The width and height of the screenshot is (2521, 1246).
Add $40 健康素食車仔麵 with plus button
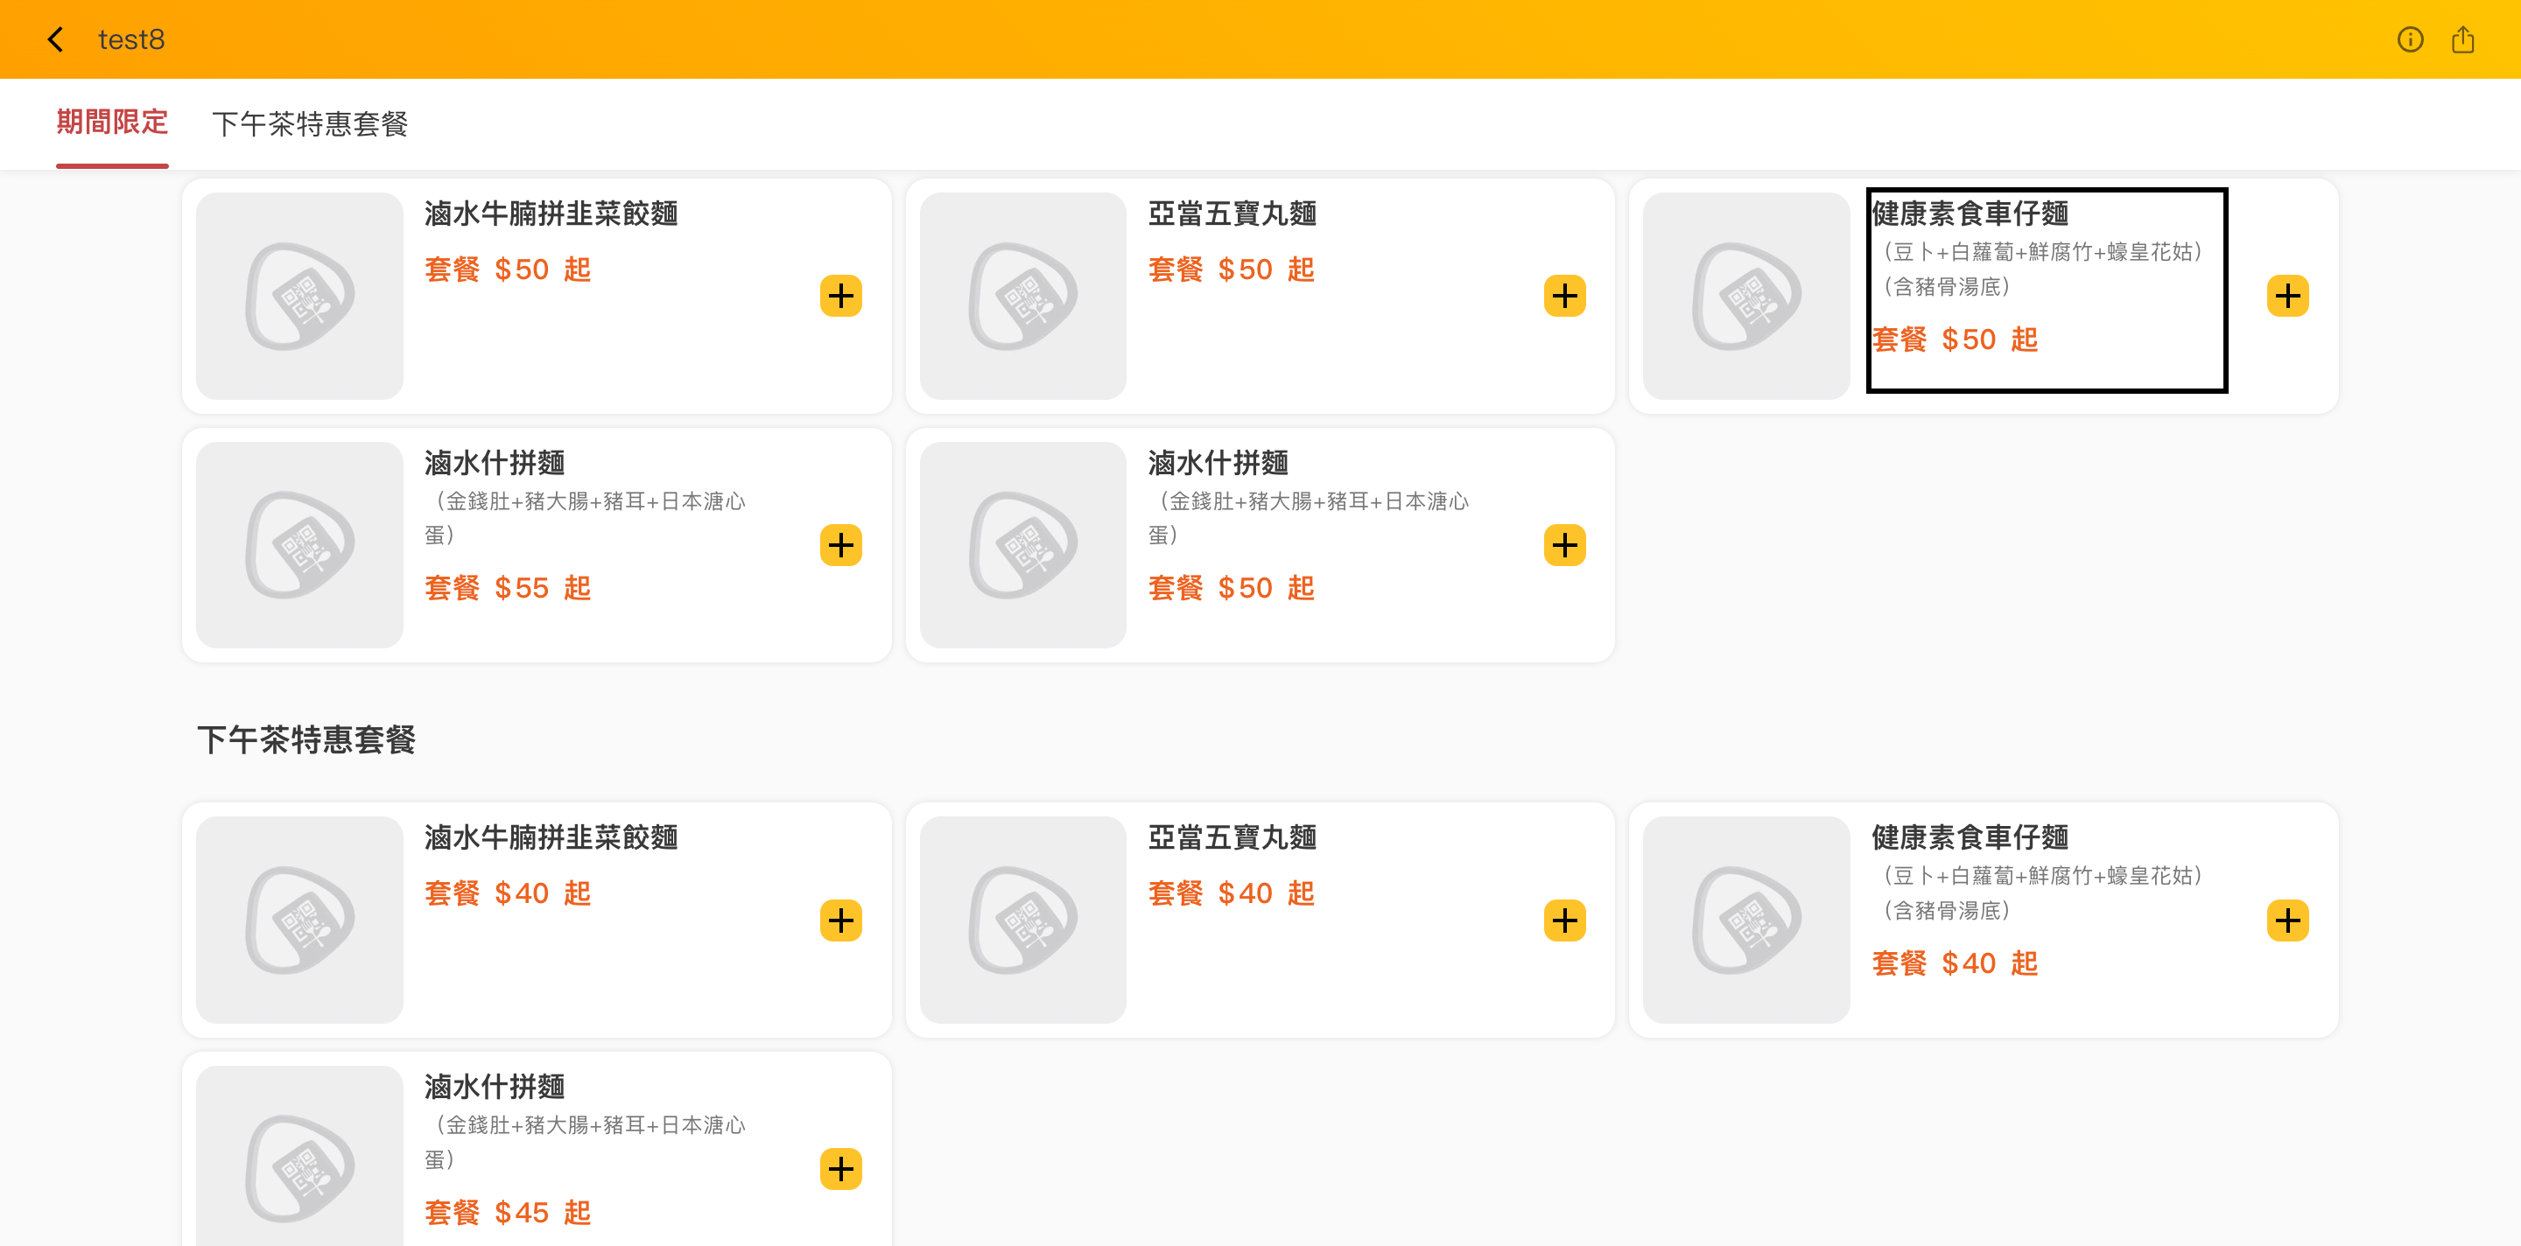coord(2287,920)
